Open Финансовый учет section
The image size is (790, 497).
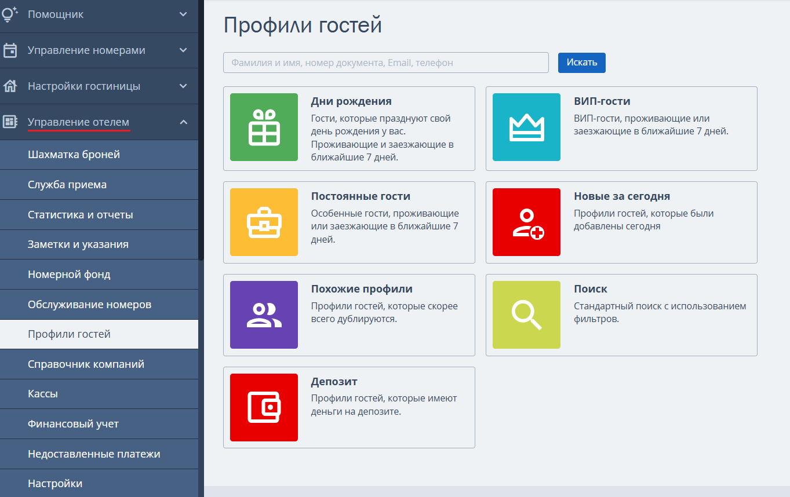pyautogui.click(x=99, y=424)
